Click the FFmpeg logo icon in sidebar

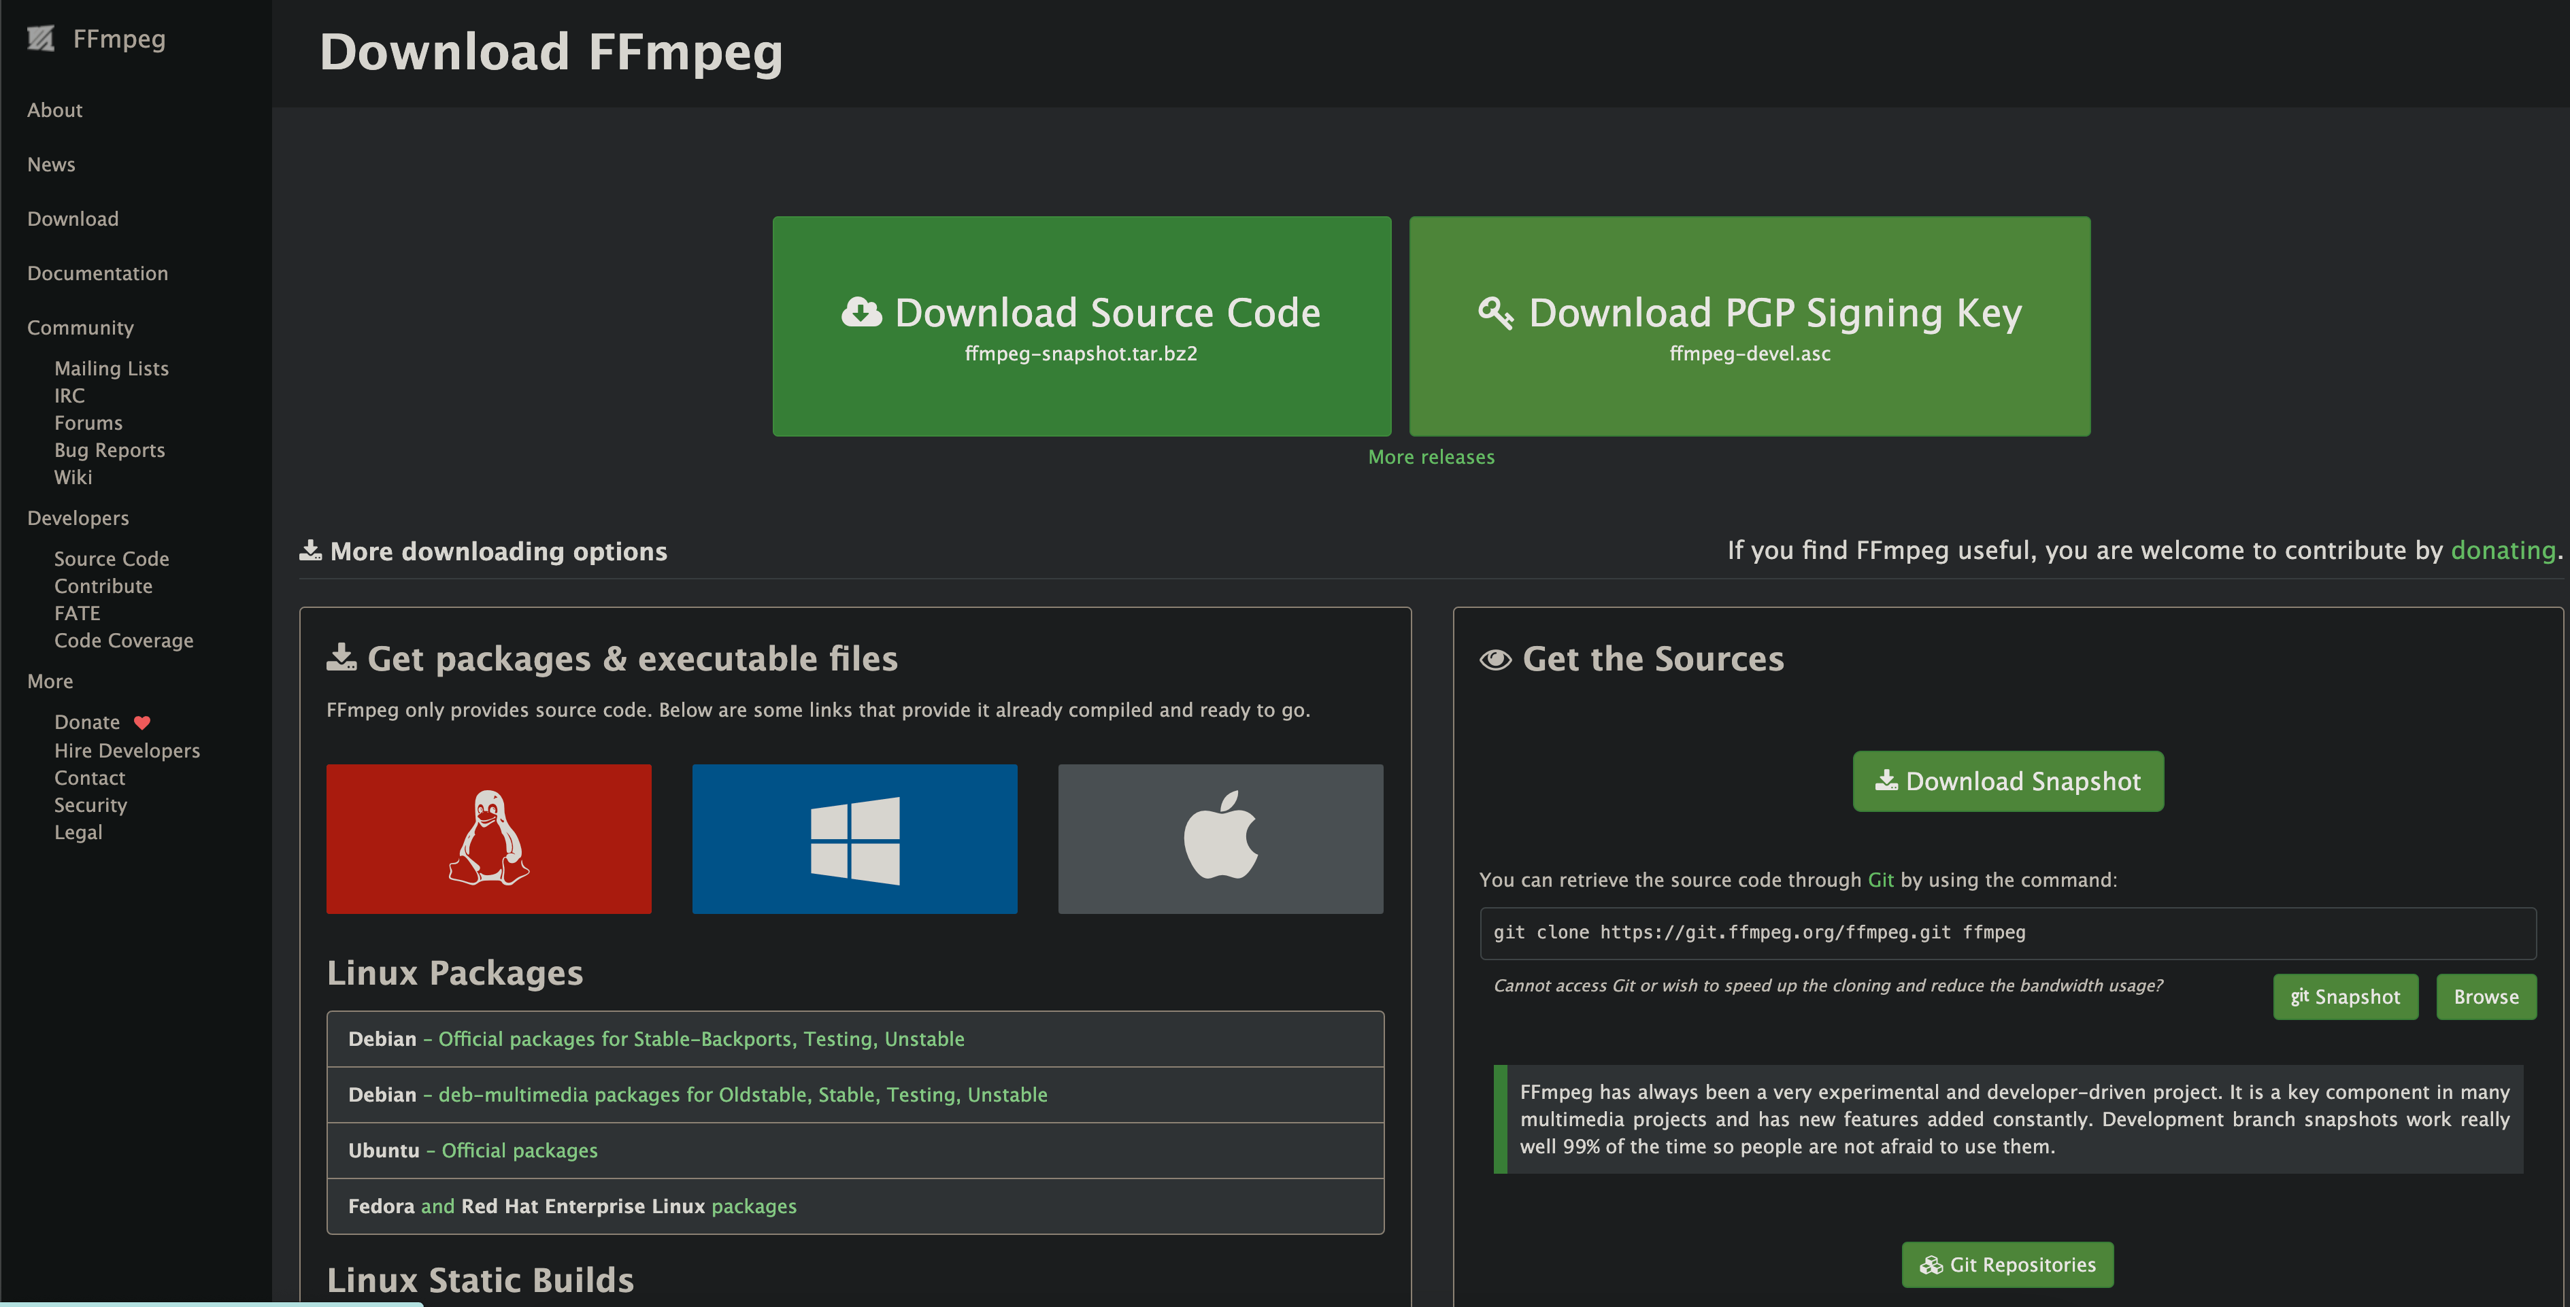point(41,39)
